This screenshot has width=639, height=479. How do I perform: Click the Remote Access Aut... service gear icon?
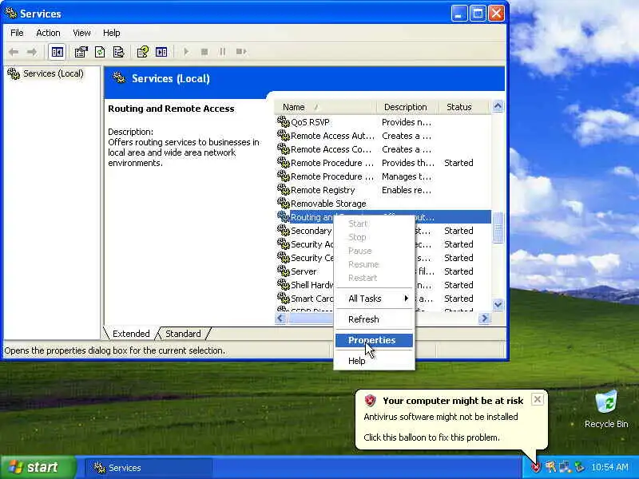[284, 135]
